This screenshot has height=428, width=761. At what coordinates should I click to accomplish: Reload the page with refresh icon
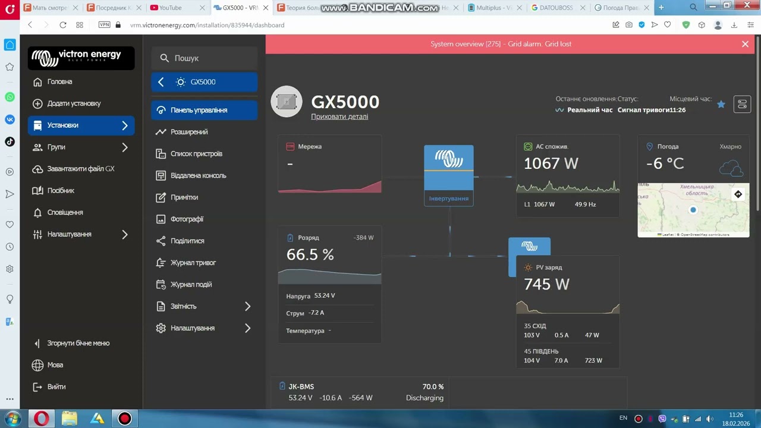[x=63, y=25]
